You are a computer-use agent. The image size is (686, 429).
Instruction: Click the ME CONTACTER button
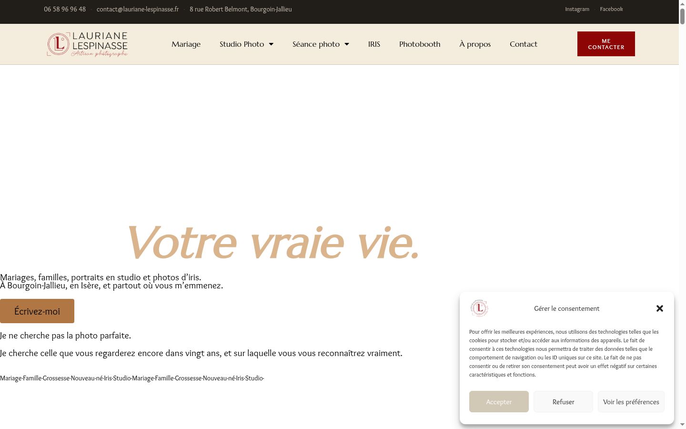(x=606, y=44)
